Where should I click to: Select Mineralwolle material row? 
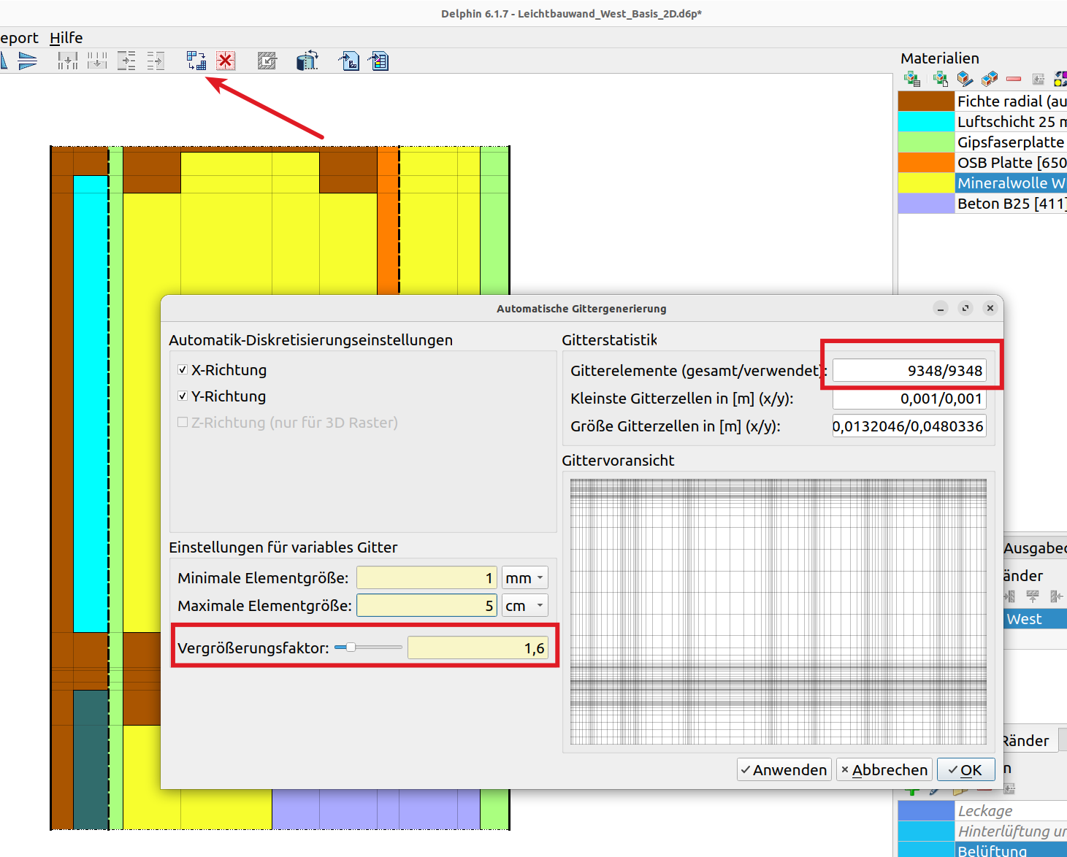click(x=1011, y=183)
